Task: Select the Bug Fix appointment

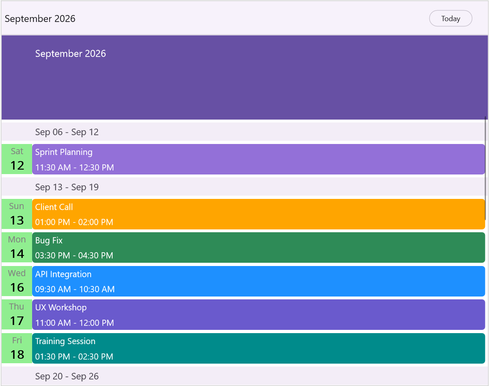Action: [x=259, y=247]
